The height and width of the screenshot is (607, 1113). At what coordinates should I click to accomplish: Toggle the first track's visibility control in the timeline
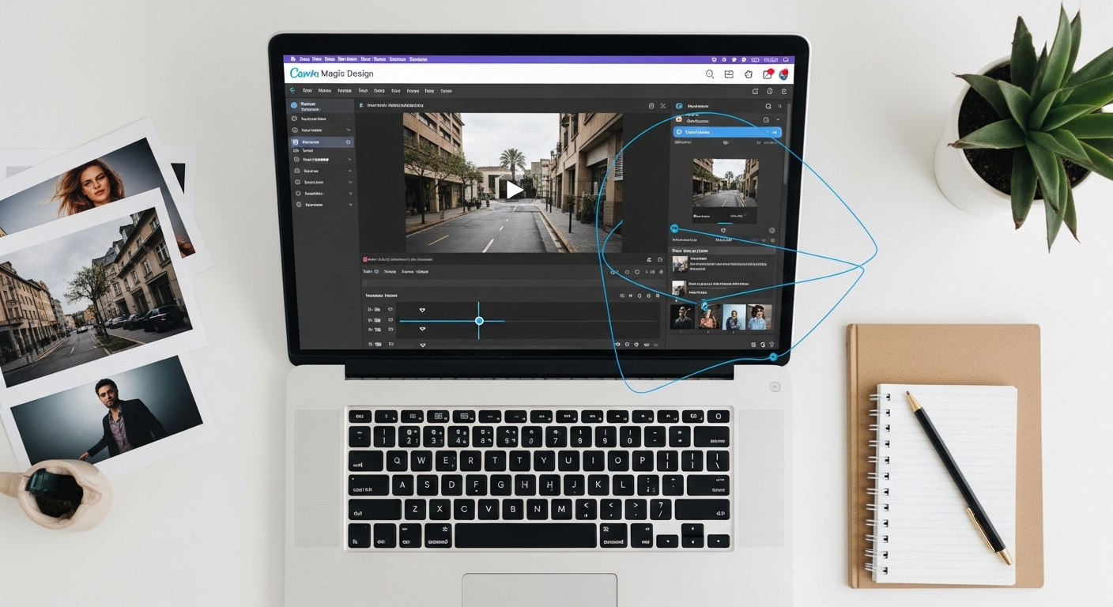click(390, 310)
